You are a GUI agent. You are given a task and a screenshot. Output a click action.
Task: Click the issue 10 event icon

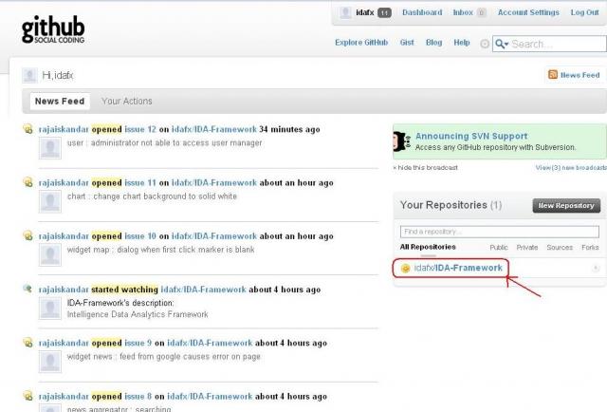pyautogui.click(x=28, y=235)
